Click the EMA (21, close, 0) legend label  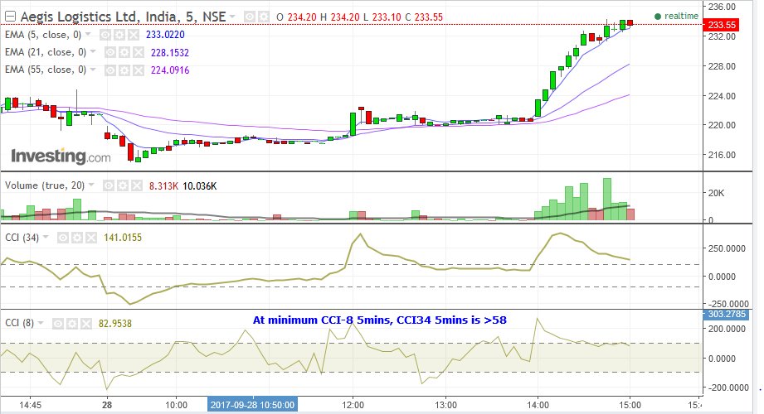click(46, 52)
